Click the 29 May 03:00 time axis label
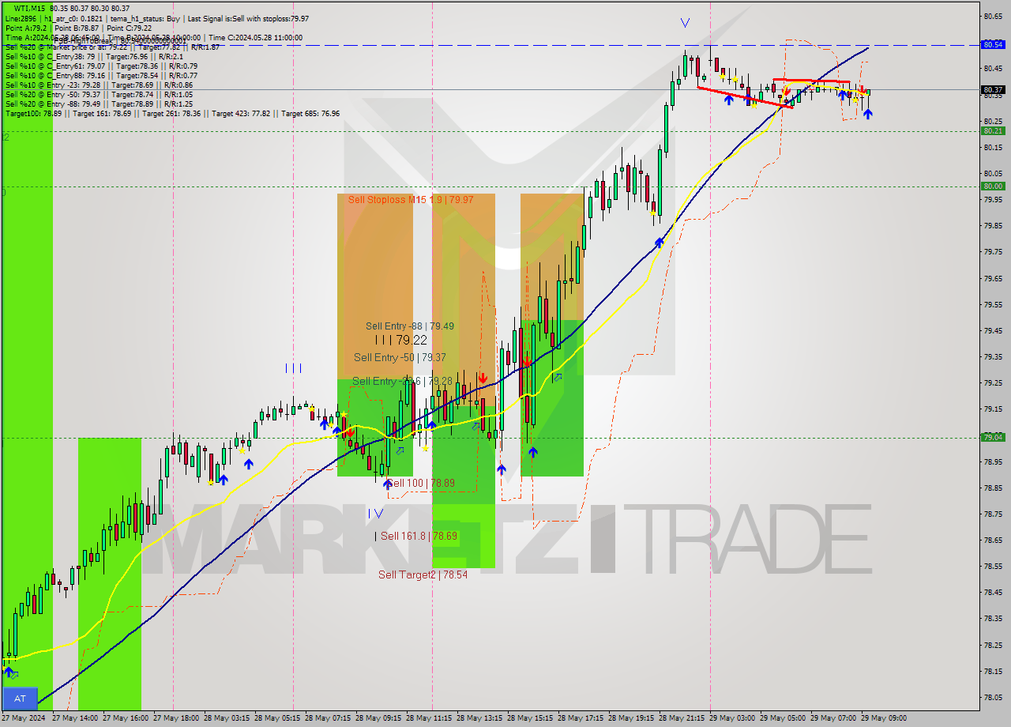Image resolution: width=1011 pixels, height=727 pixels. pyautogui.click(x=731, y=718)
